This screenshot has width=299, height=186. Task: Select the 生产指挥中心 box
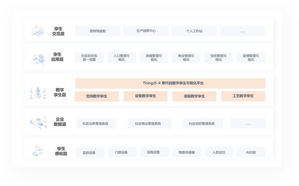[x=146, y=31]
